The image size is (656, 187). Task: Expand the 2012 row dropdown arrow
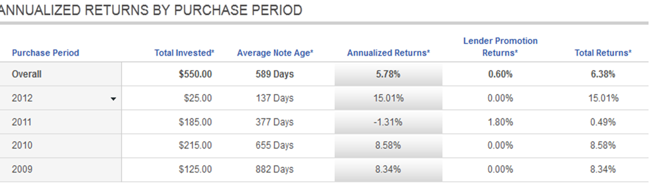(x=114, y=99)
